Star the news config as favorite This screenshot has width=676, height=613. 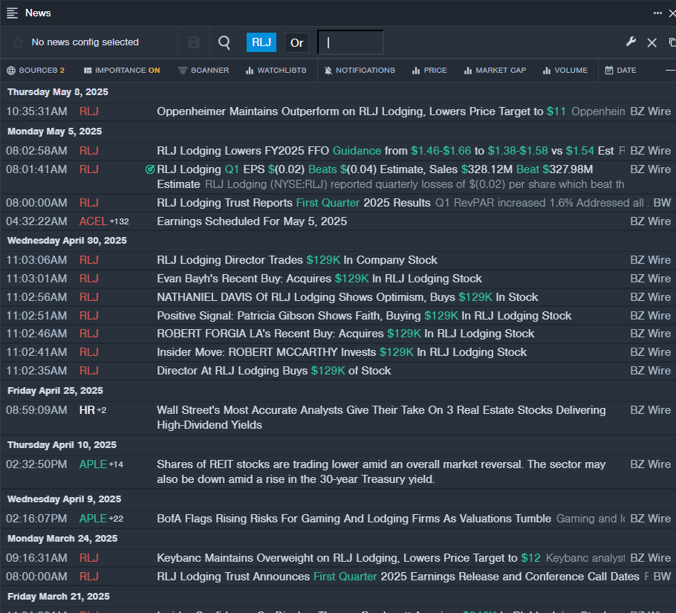(18, 42)
